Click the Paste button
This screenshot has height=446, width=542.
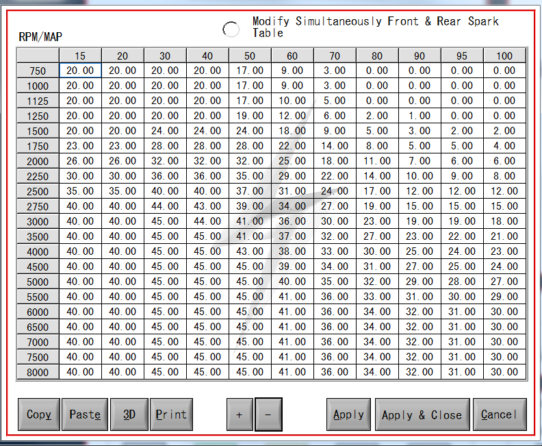[85, 414]
